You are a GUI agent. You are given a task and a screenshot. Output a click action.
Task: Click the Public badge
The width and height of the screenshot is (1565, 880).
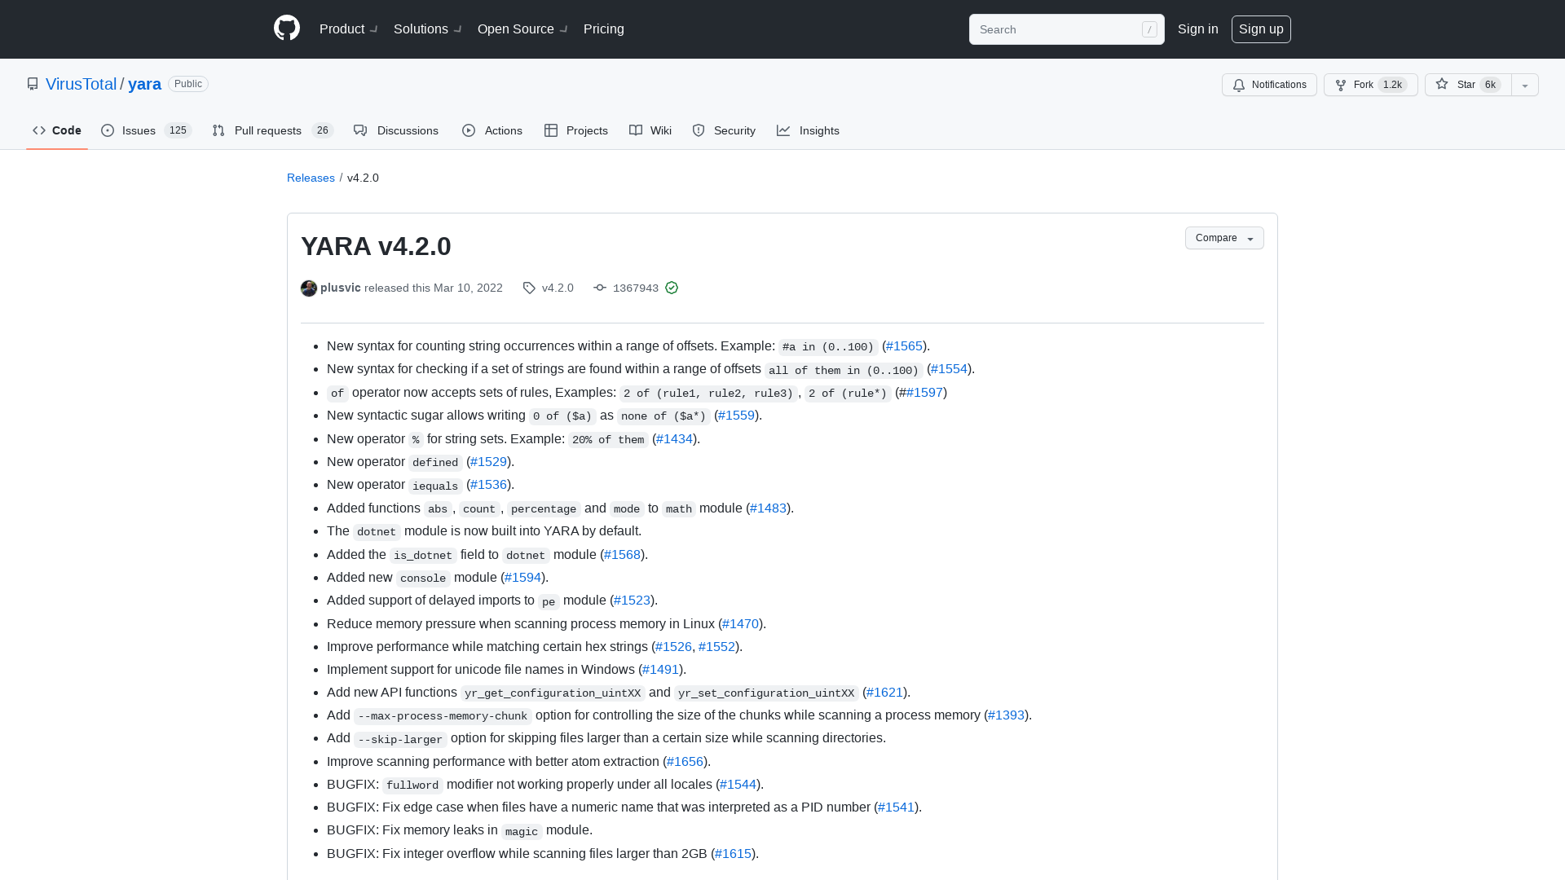tap(188, 84)
